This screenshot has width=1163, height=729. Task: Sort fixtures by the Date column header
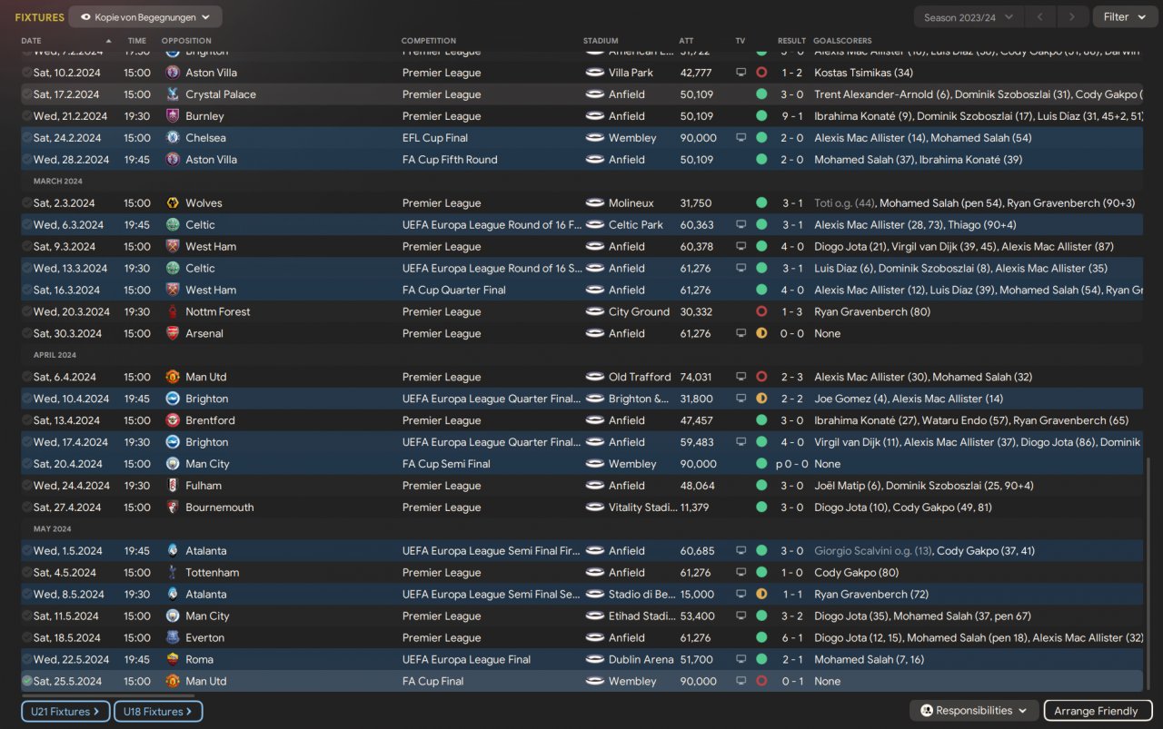point(32,41)
